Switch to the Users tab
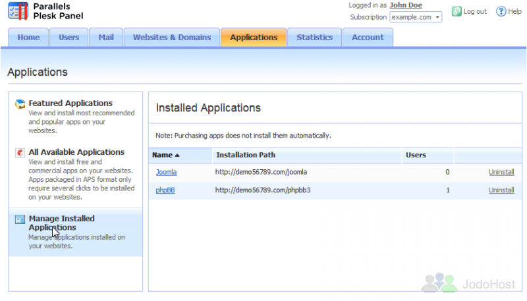Image resolution: width=527 pixels, height=301 pixels. [69, 38]
